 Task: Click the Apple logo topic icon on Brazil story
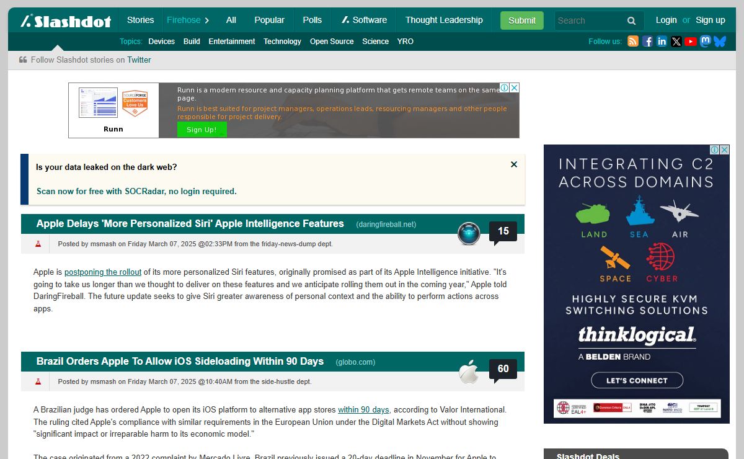[x=469, y=372]
